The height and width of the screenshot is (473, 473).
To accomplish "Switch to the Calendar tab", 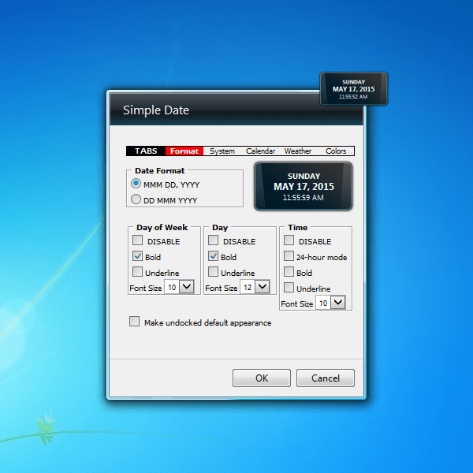I will pos(260,151).
